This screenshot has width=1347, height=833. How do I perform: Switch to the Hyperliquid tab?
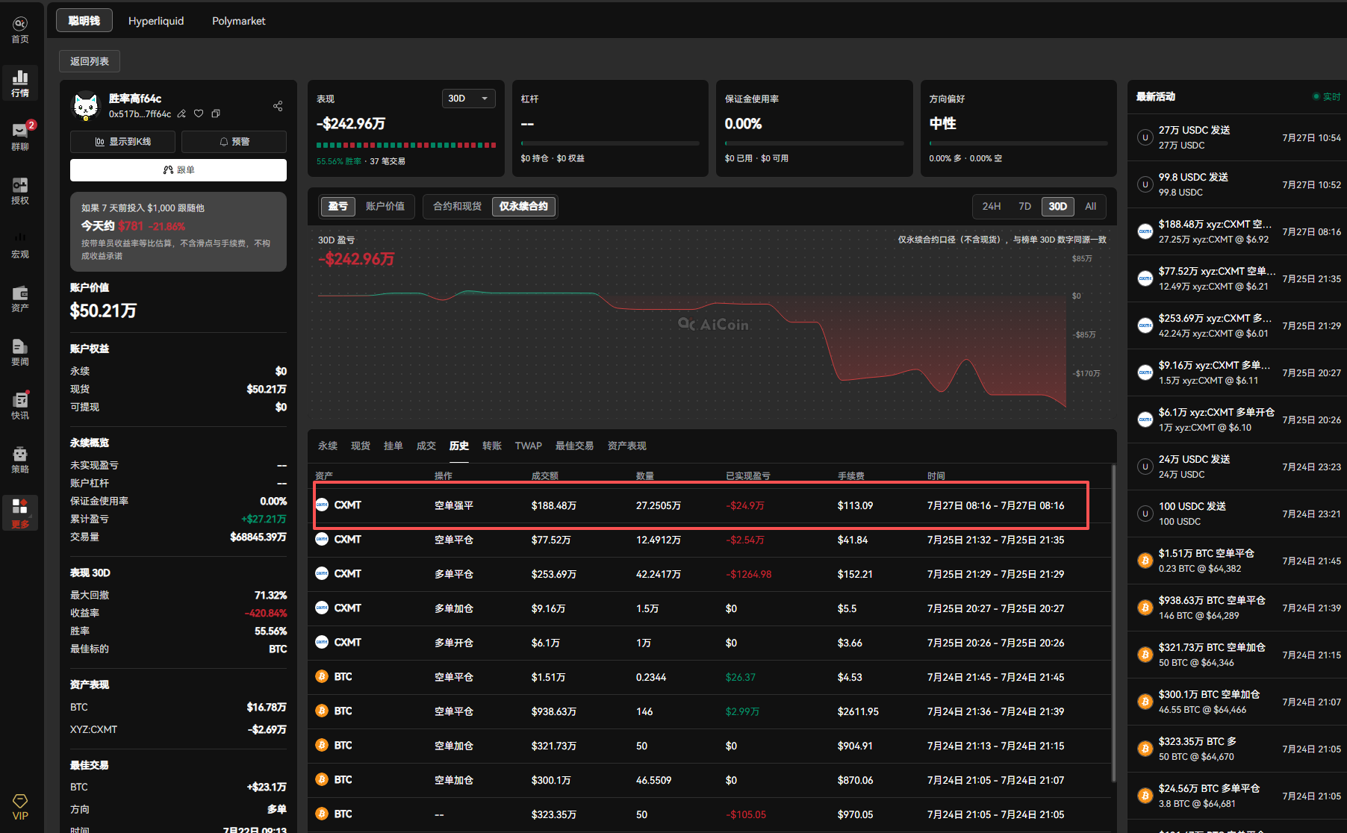(156, 21)
